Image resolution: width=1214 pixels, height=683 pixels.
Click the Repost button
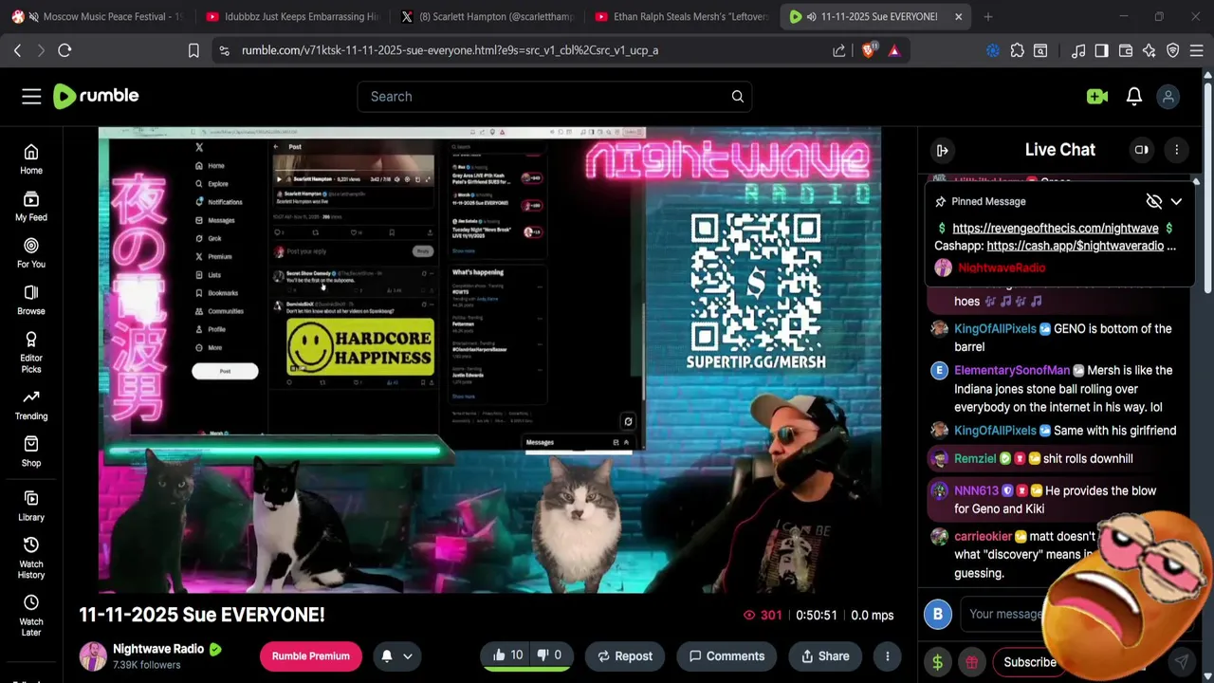pyautogui.click(x=624, y=655)
